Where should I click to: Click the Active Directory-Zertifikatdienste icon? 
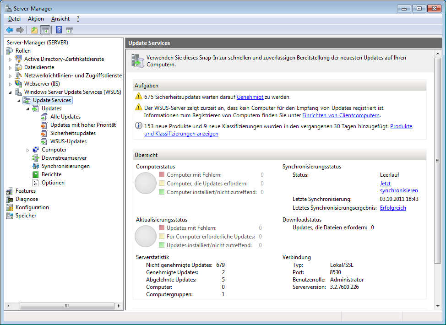18,59
